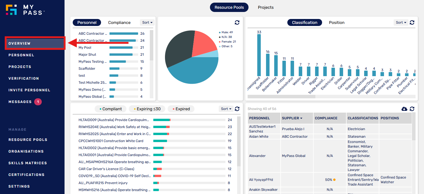424x194 pixels.
Task: Refresh the compliance certifications panel
Action: click(237, 109)
